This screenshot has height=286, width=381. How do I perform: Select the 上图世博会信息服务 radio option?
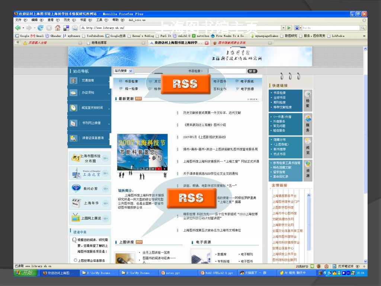(76, 260)
